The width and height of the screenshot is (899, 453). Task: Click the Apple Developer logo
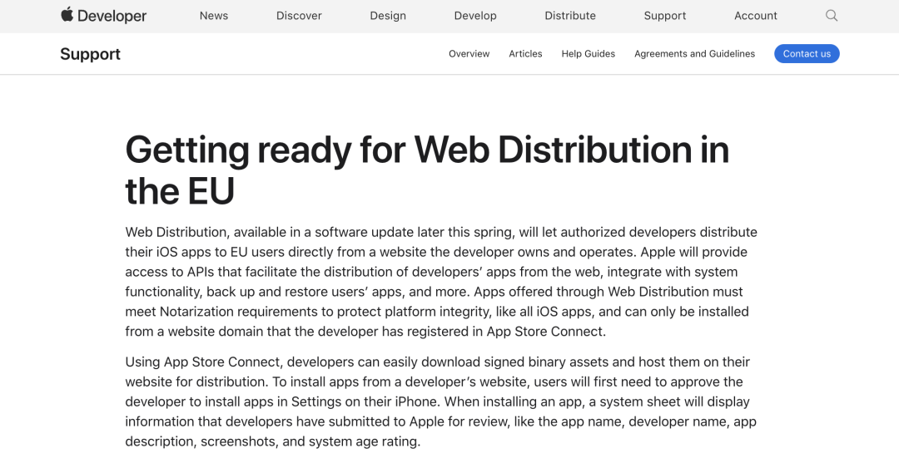click(103, 16)
